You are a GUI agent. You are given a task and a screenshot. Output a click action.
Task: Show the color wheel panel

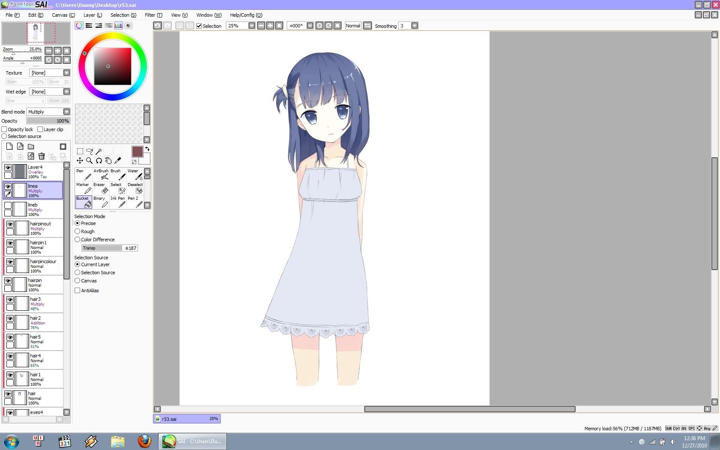79,26
